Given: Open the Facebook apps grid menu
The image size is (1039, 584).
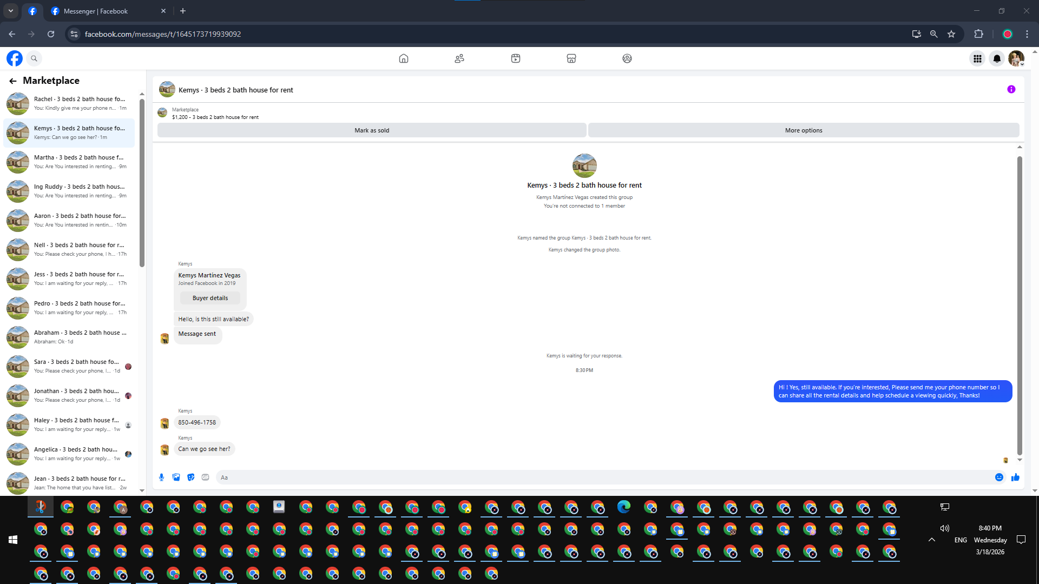Looking at the screenshot, I should click(977, 58).
